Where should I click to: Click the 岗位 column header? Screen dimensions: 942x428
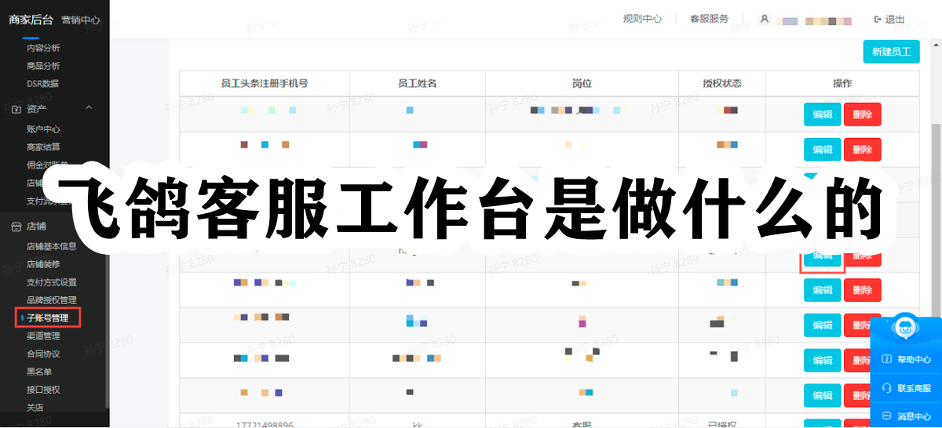[582, 83]
